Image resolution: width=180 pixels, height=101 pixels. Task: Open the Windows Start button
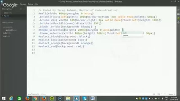pos(4,98)
